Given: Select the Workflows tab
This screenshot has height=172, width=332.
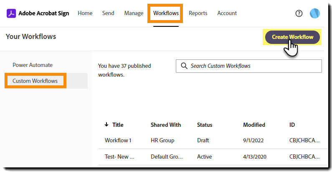Looking at the screenshot, I should (166, 13).
